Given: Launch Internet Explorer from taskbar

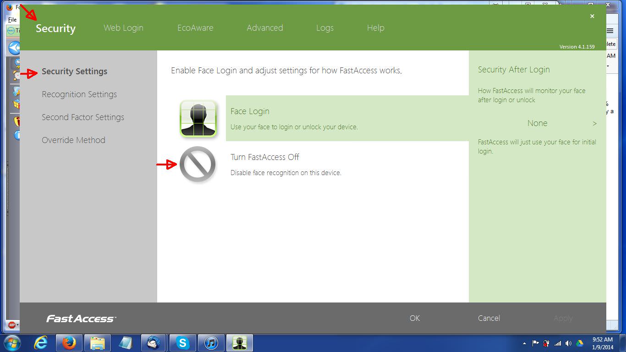Looking at the screenshot, I should [x=41, y=343].
